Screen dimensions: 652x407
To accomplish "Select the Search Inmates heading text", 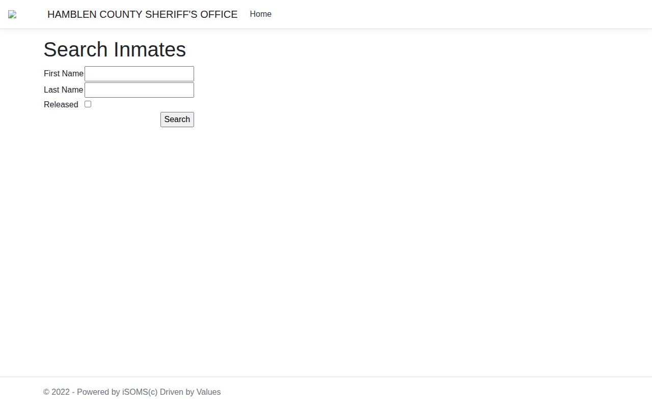I will point(115,49).
